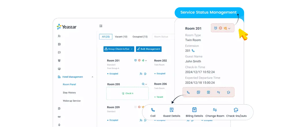Select the All (25) tab
This screenshot has height=127, width=295.
106,37
